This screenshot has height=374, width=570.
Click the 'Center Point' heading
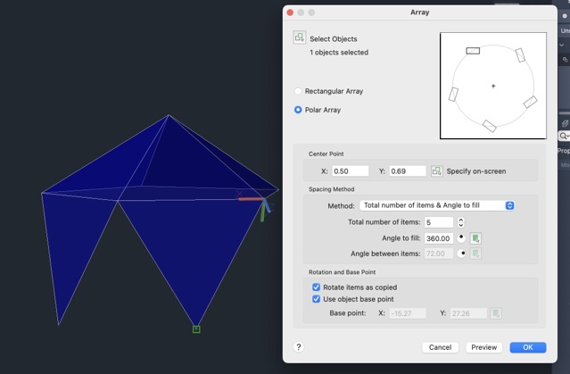[326, 154]
